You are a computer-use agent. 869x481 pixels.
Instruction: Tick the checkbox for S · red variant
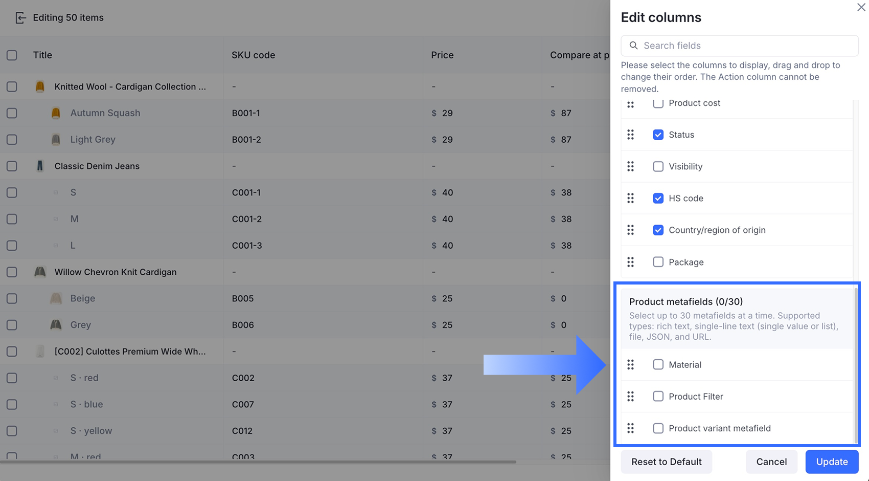[x=12, y=378]
